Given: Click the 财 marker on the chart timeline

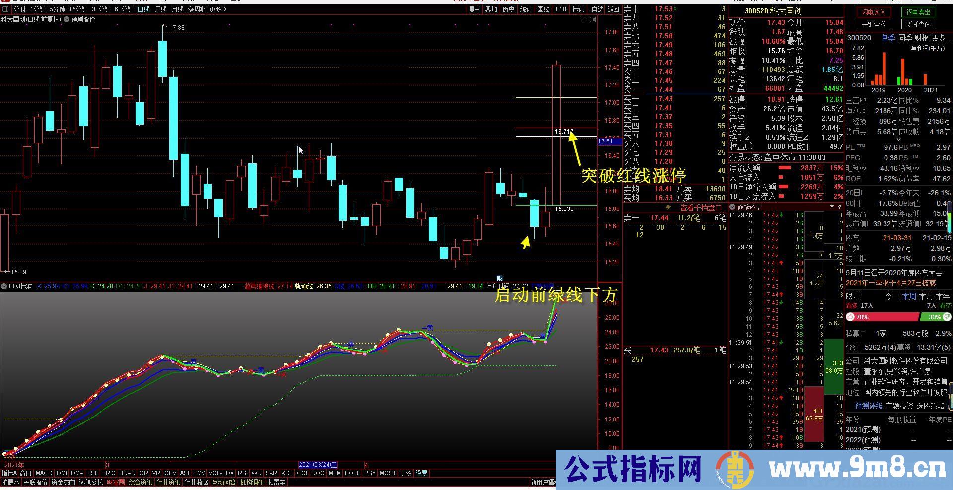Looking at the screenshot, I should click(x=500, y=278).
